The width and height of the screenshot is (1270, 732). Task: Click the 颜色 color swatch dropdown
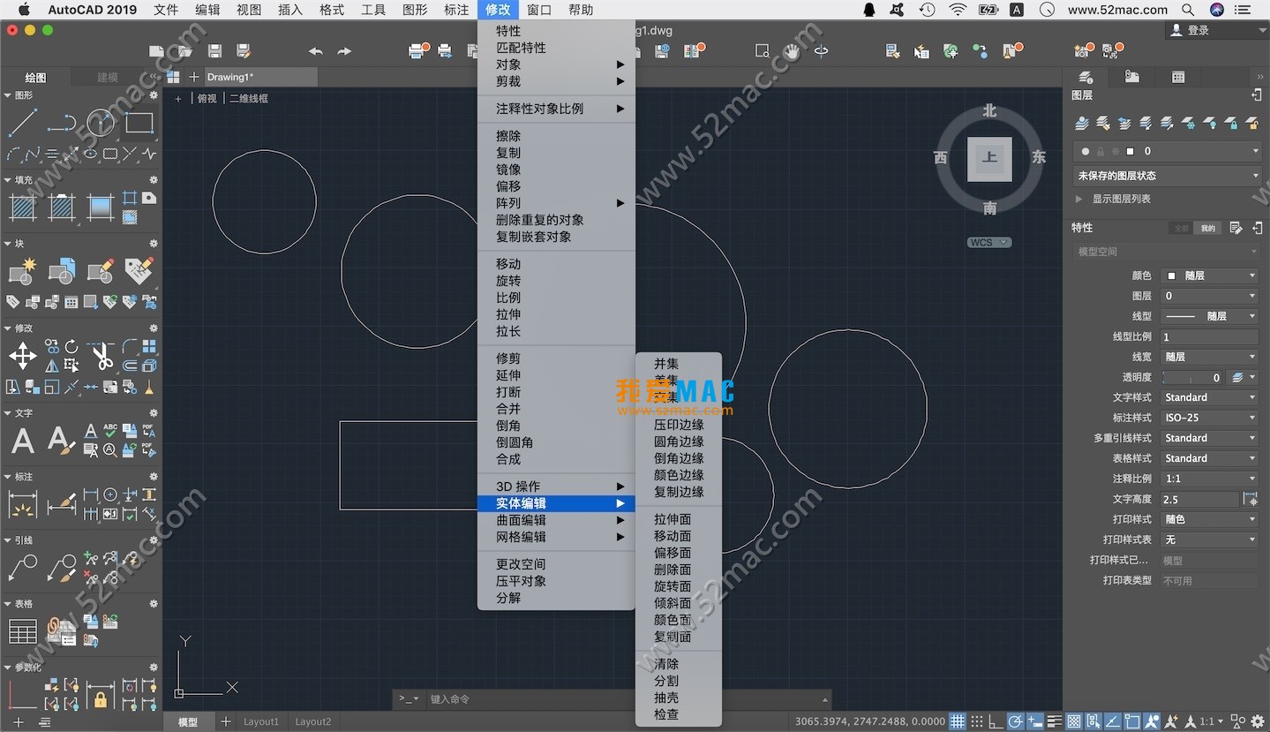pyautogui.click(x=1209, y=275)
